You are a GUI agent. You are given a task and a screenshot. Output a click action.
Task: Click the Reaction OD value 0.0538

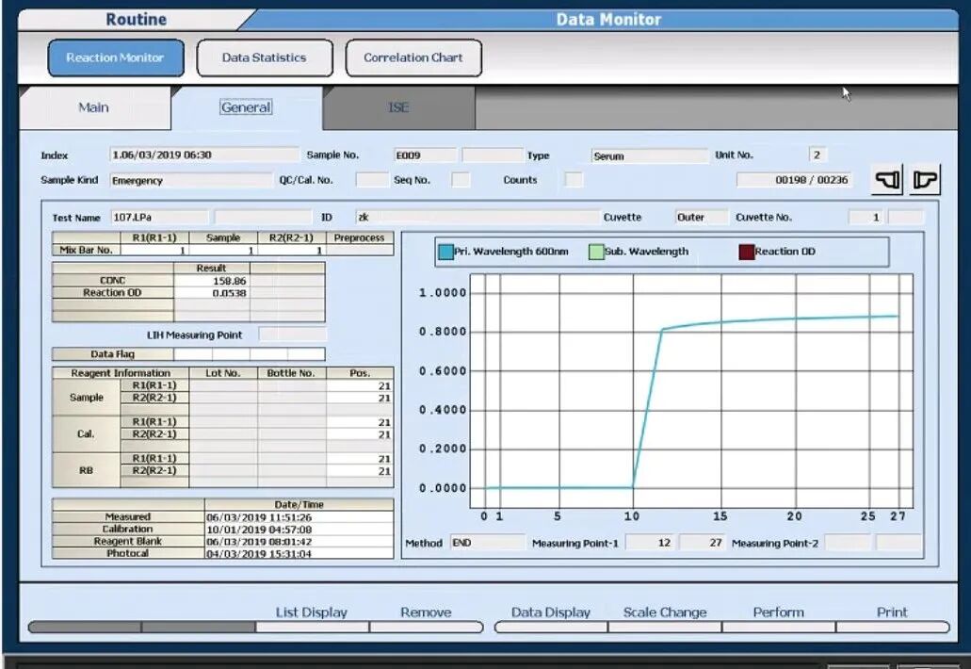pyautogui.click(x=212, y=293)
